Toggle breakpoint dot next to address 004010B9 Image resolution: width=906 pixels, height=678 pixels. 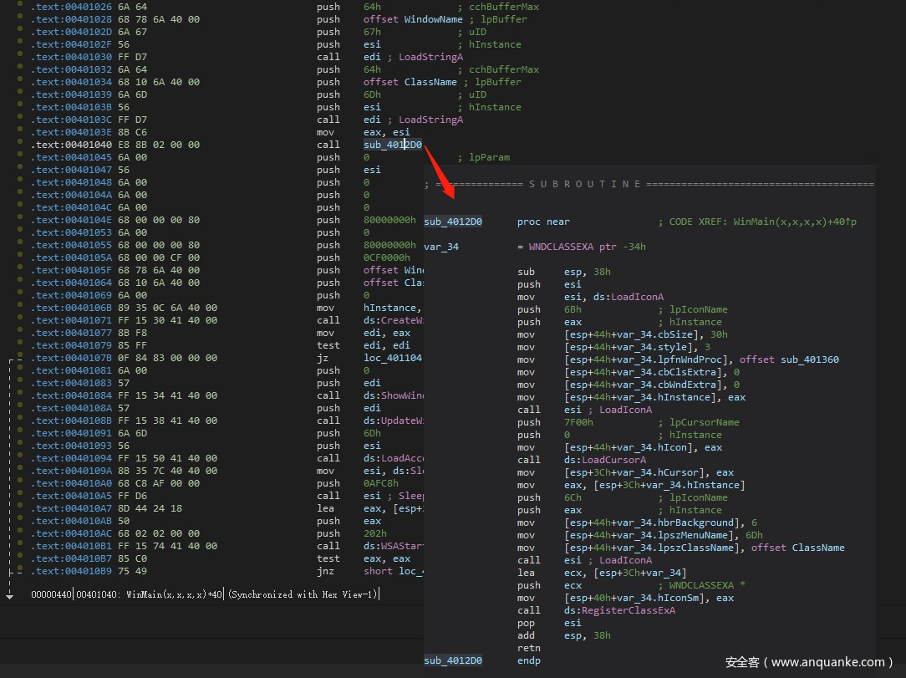coord(21,571)
